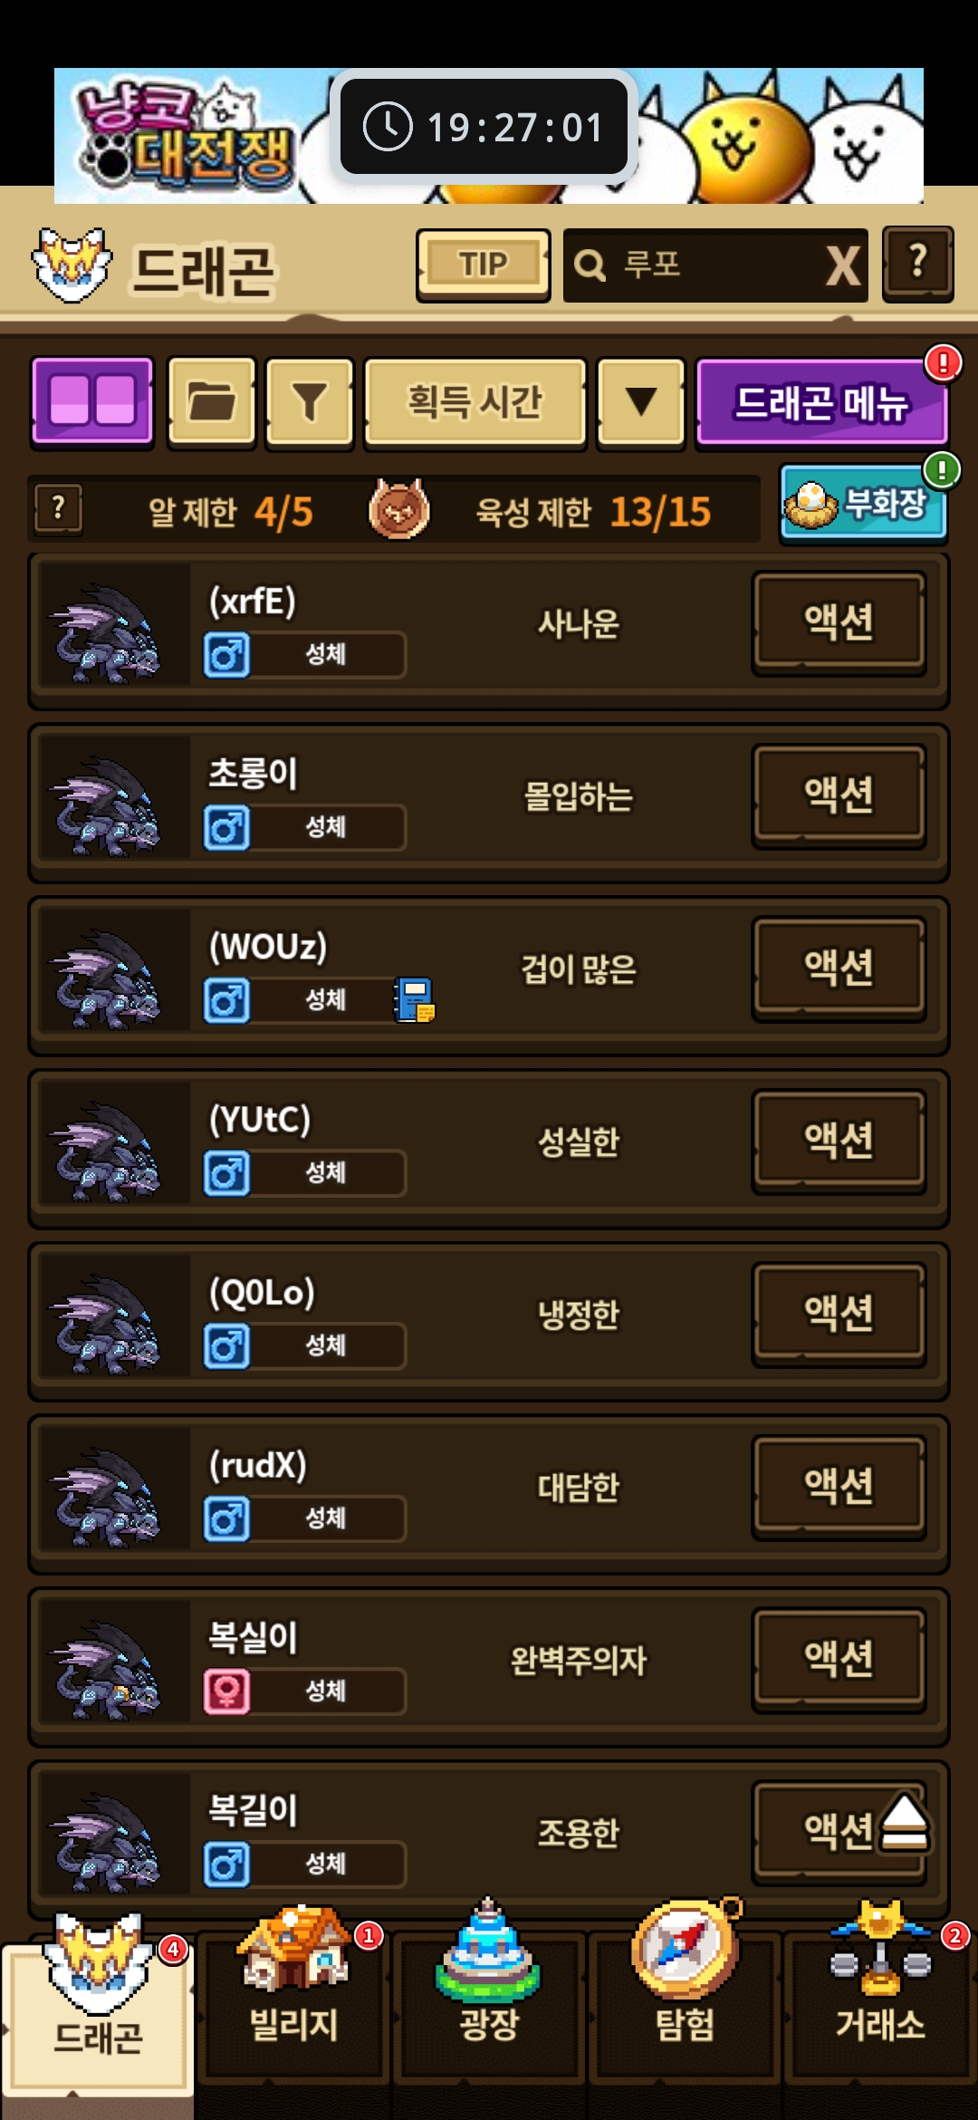The width and height of the screenshot is (978, 2120).
Task: Expand the 획득 시간 sort dropdown
Action: tap(475, 401)
